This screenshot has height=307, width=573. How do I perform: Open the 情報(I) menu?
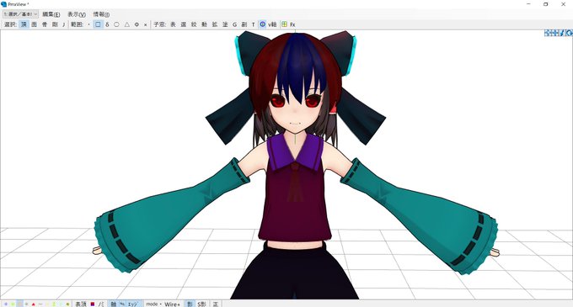tap(101, 14)
